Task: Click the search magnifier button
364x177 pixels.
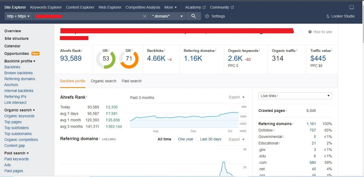Action: [193, 16]
